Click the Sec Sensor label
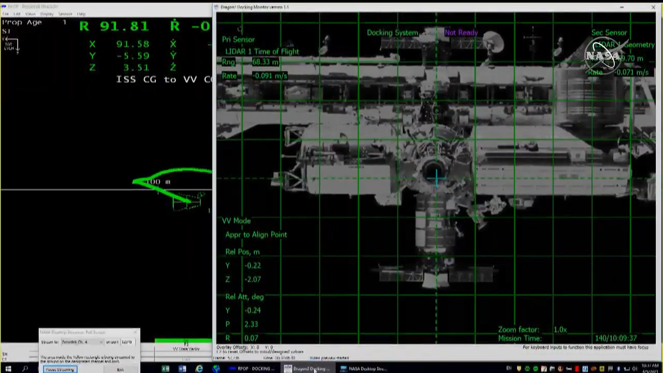The height and width of the screenshot is (373, 663). pos(609,33)
